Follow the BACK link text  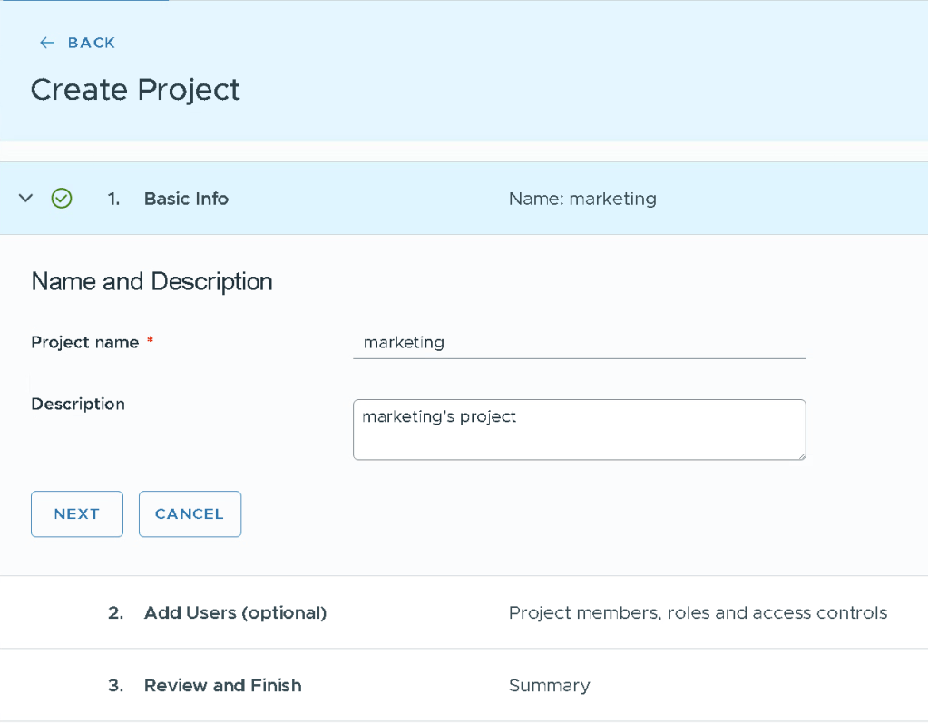tap(91, 43)
